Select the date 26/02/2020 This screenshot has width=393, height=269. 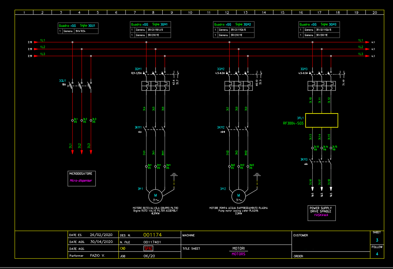(101, 235)
